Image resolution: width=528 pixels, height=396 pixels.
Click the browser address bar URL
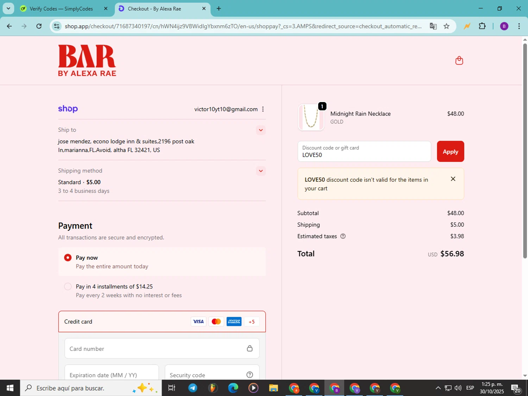[243, 26]
